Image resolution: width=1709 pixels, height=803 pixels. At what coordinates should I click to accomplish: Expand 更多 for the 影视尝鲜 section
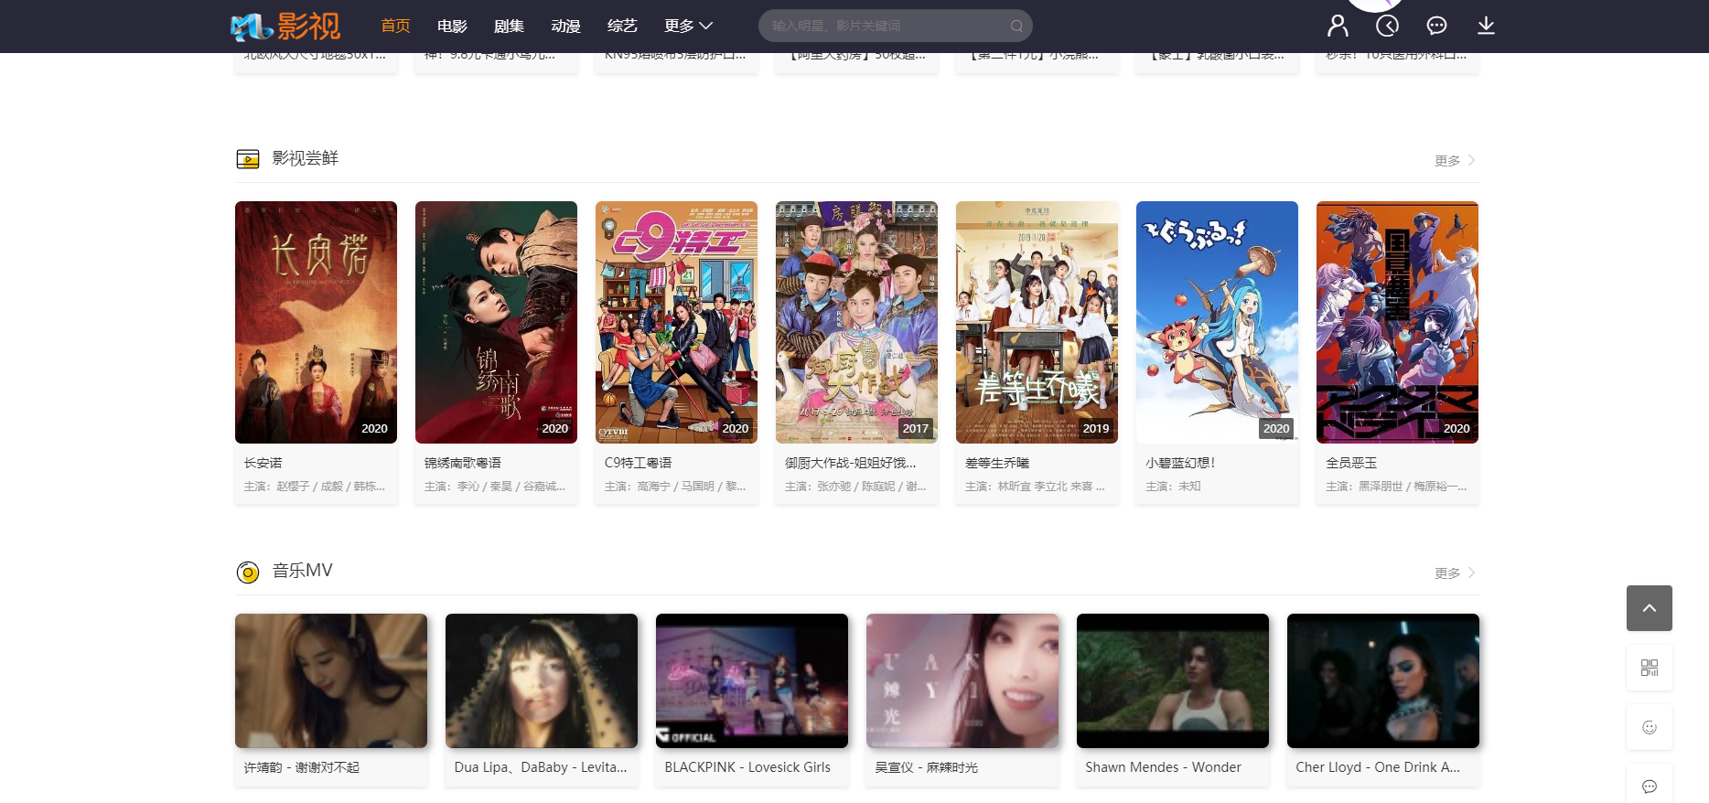tap(1454, 161)
